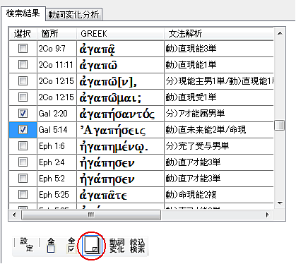The image size is (296, 264).
Task: Click the horizontal scrollbar thumb
Action: [91, 215]
